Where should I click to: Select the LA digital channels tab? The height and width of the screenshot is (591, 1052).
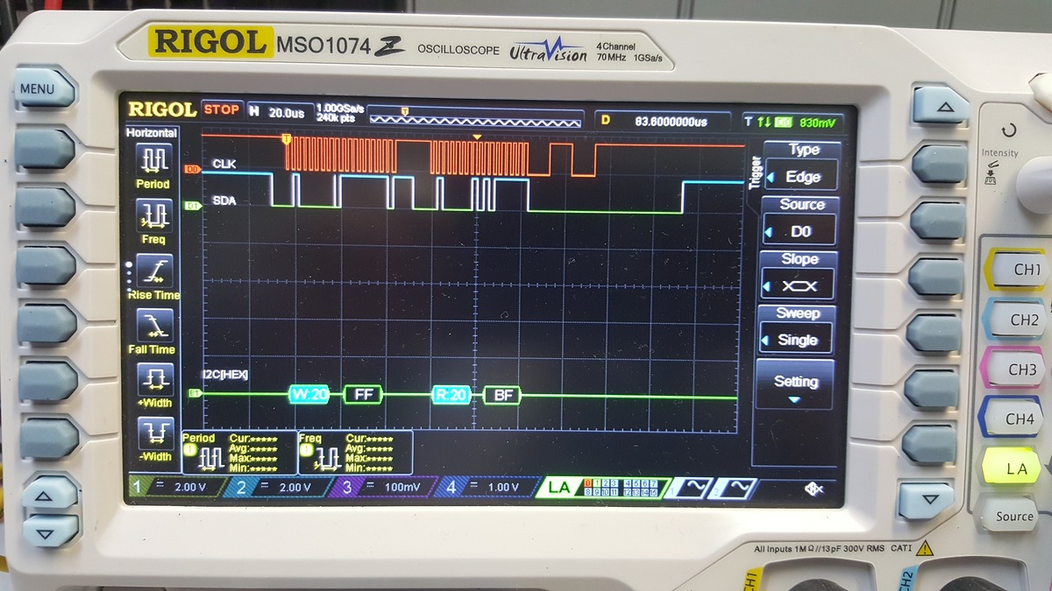[602, 488]
